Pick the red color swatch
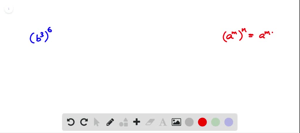Image resolution: width=300 pixels, height=133 pixels. [x=202, y=122]
